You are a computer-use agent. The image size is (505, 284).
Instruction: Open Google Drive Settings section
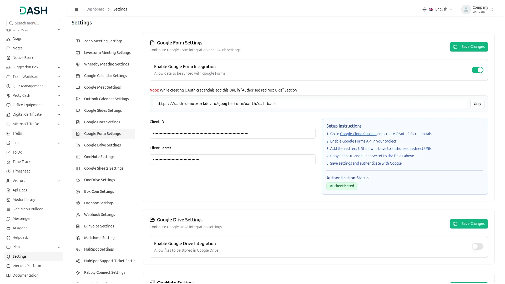103,145
